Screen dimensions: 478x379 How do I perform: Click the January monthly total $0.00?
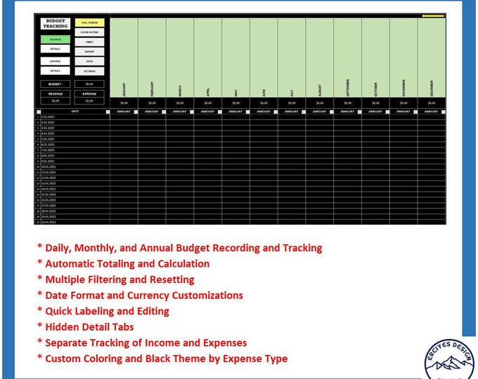tap(124, 103)
